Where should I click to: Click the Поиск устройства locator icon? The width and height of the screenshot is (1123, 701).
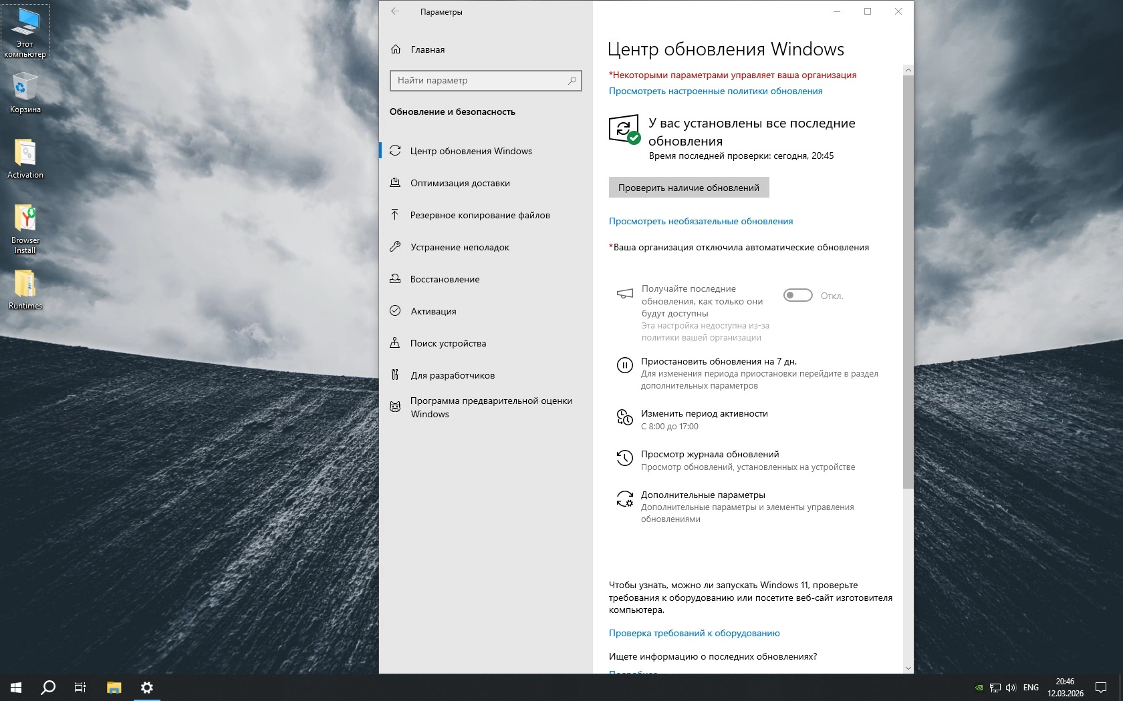click(x=395, y=343)
